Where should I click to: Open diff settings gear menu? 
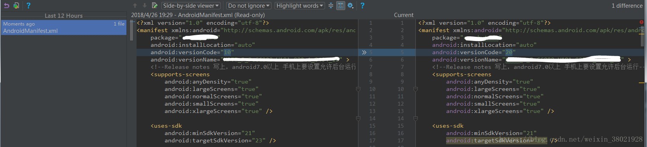tap(351, 5)
